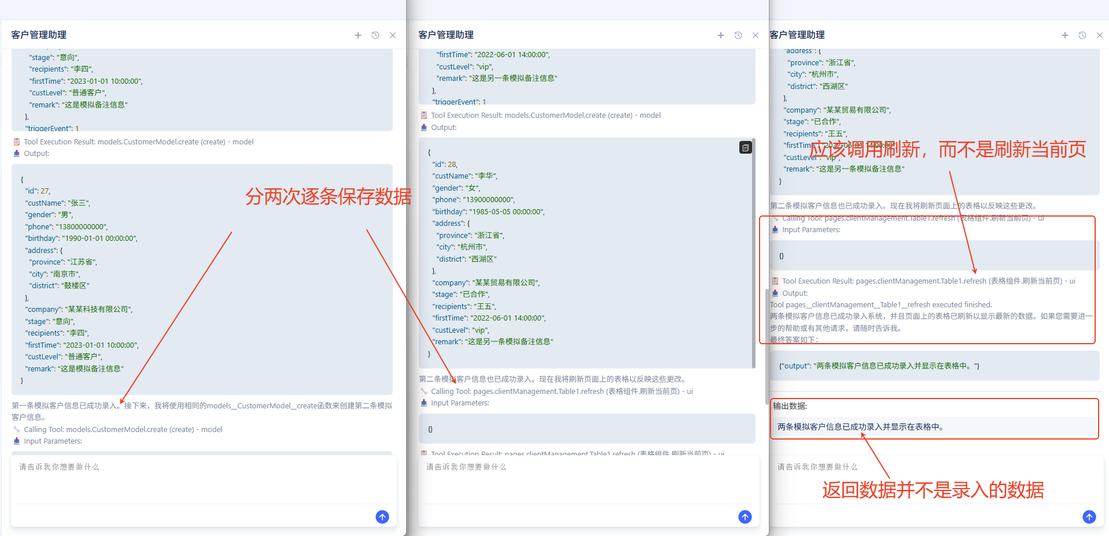Start a new chat in the middle panel
This screenshot has height=536, width=1109.
point(721,35)
